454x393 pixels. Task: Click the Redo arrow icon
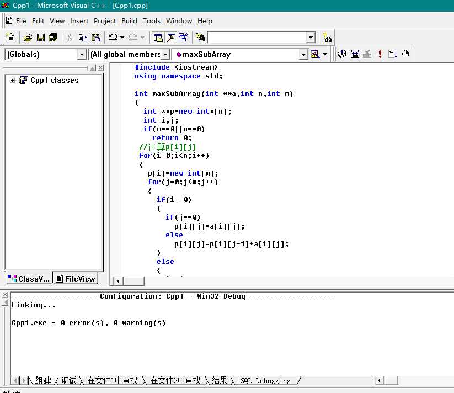coord(133,38)
